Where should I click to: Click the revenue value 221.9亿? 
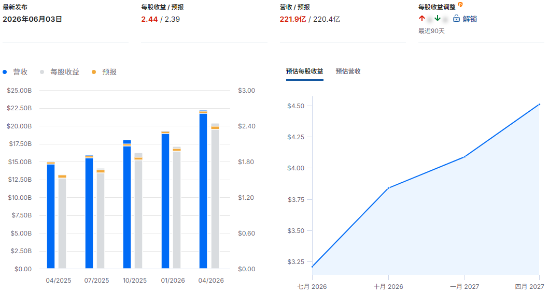293,19
